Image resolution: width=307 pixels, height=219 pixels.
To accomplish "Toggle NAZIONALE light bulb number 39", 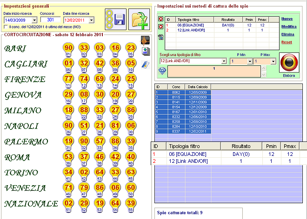I will 132,203.
